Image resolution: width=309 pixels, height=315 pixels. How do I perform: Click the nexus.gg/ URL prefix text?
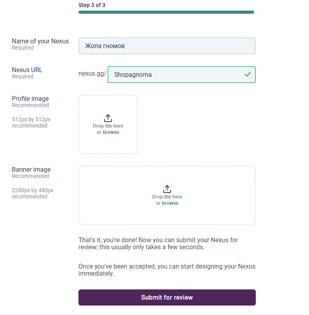pyautogui.click(x=92, y=74)
